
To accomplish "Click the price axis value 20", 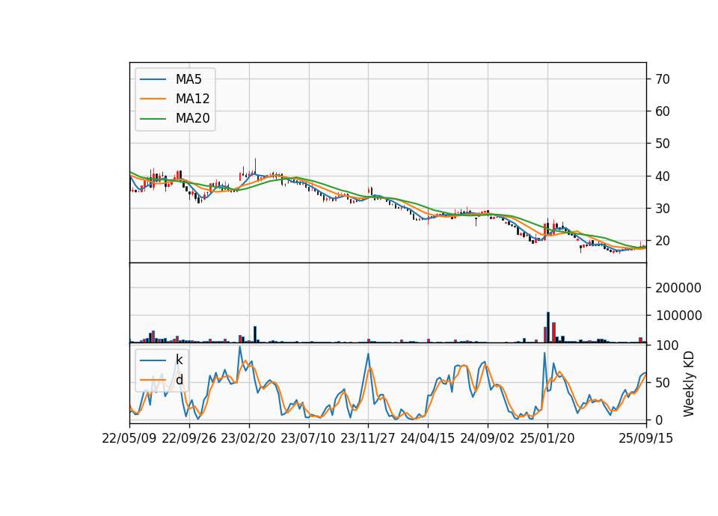I will pyautogui.click(x=663, y=241).
